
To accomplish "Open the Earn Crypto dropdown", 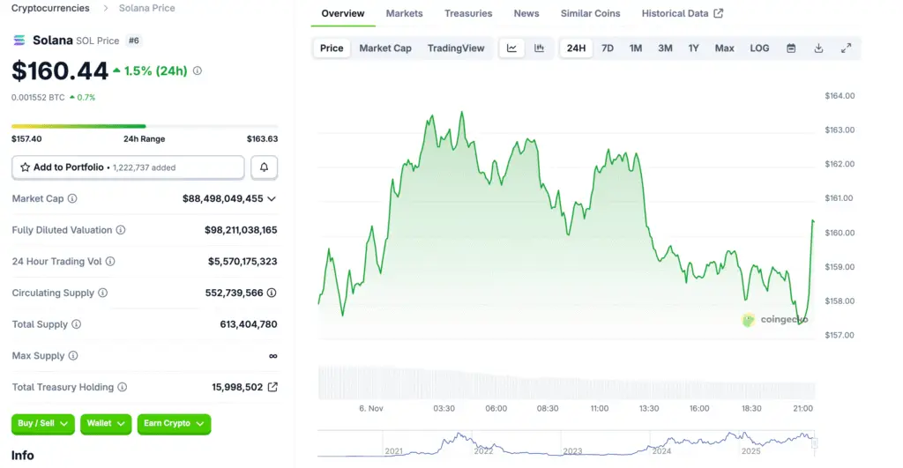I will click(x=174, y=424).
